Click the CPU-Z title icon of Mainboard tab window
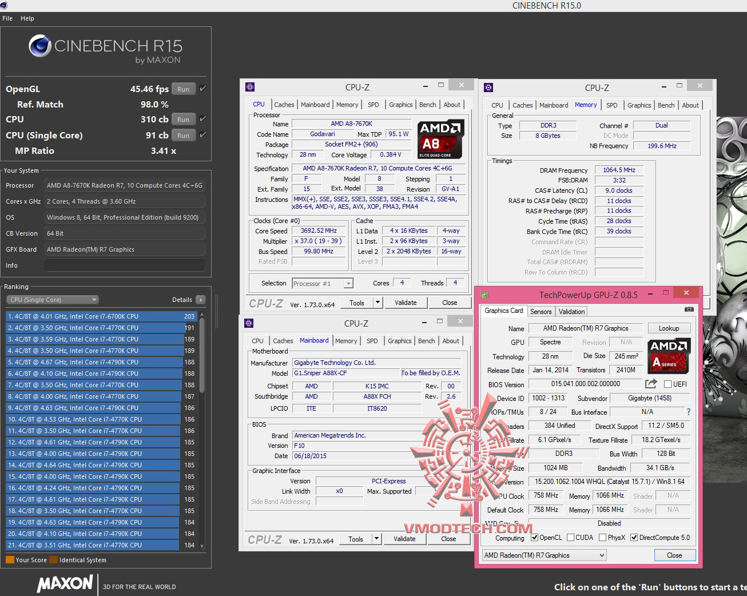This screenshot has width=747, height=596. pyautogui.click(x=249, y=323)
